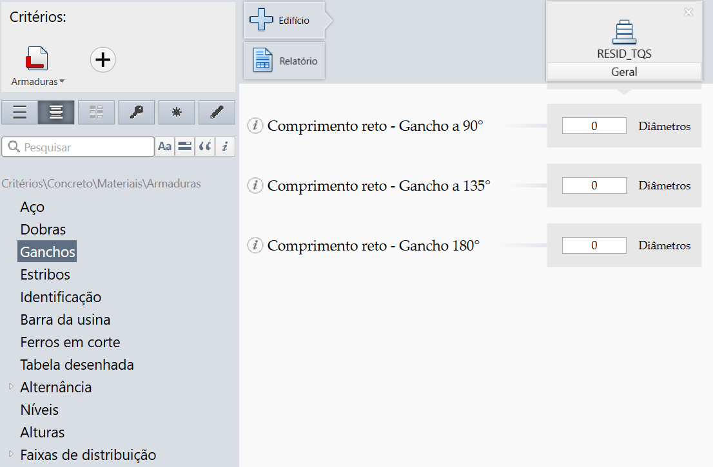The width and height of the screenshot is (713, 467).
Task: Select Ferros em corte tree item
Action: point(70,342)
